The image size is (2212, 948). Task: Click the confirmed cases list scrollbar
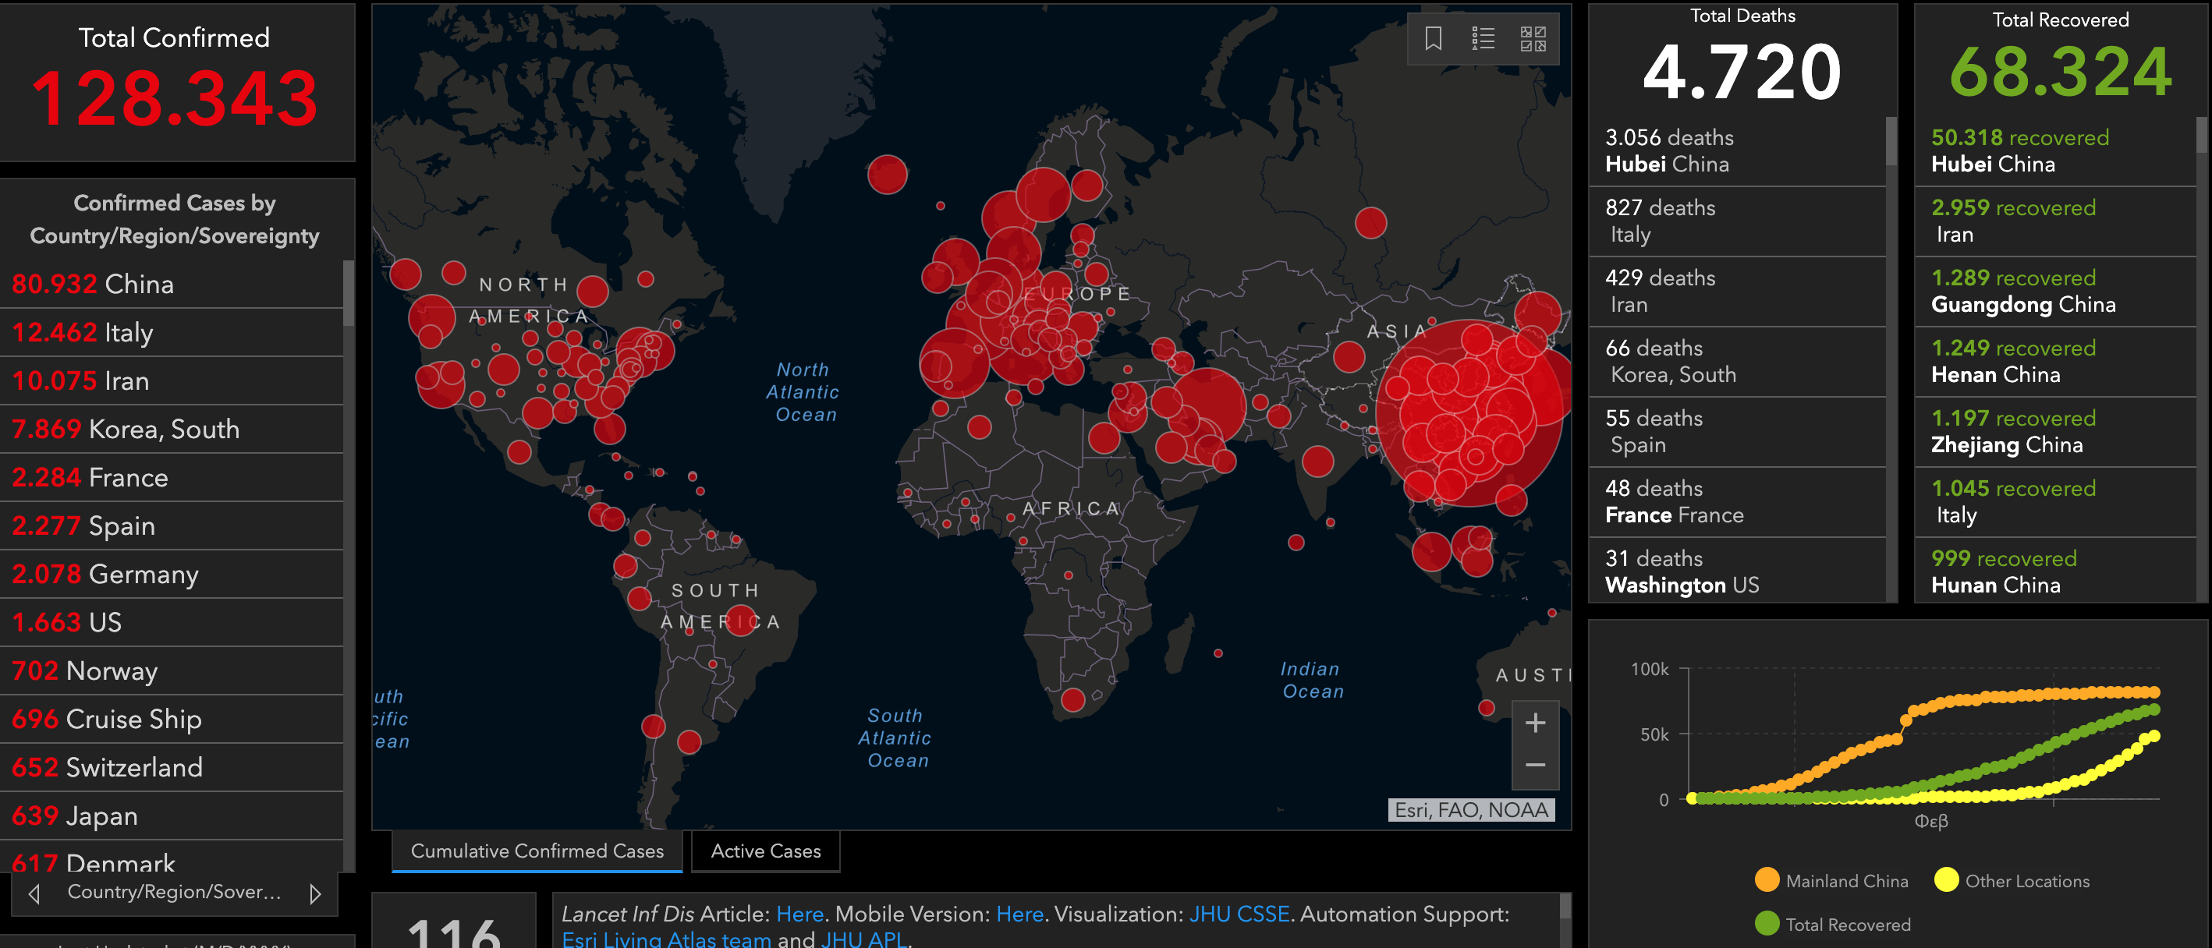[349, 293]
